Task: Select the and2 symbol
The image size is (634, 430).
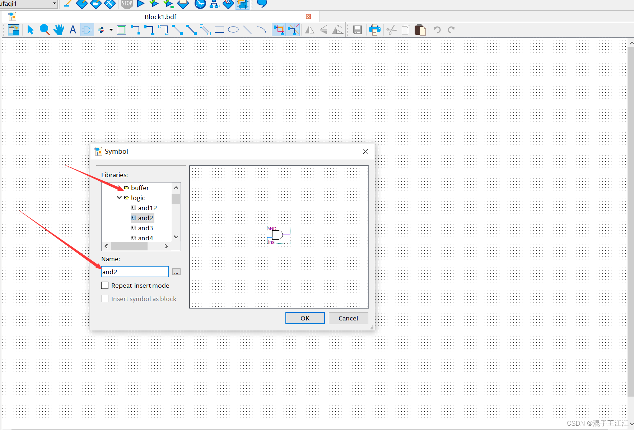Action: (142, 218)
